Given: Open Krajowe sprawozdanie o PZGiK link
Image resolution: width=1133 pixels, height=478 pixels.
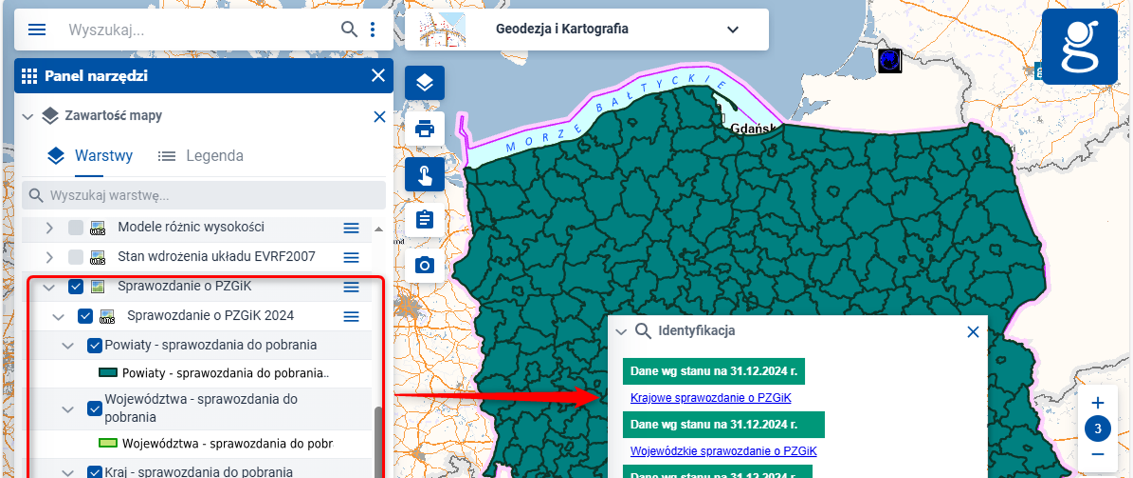Looking at the screenshot, I should tap(710, 398).
